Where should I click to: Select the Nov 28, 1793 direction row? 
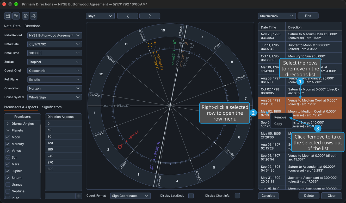pos(299,36)
